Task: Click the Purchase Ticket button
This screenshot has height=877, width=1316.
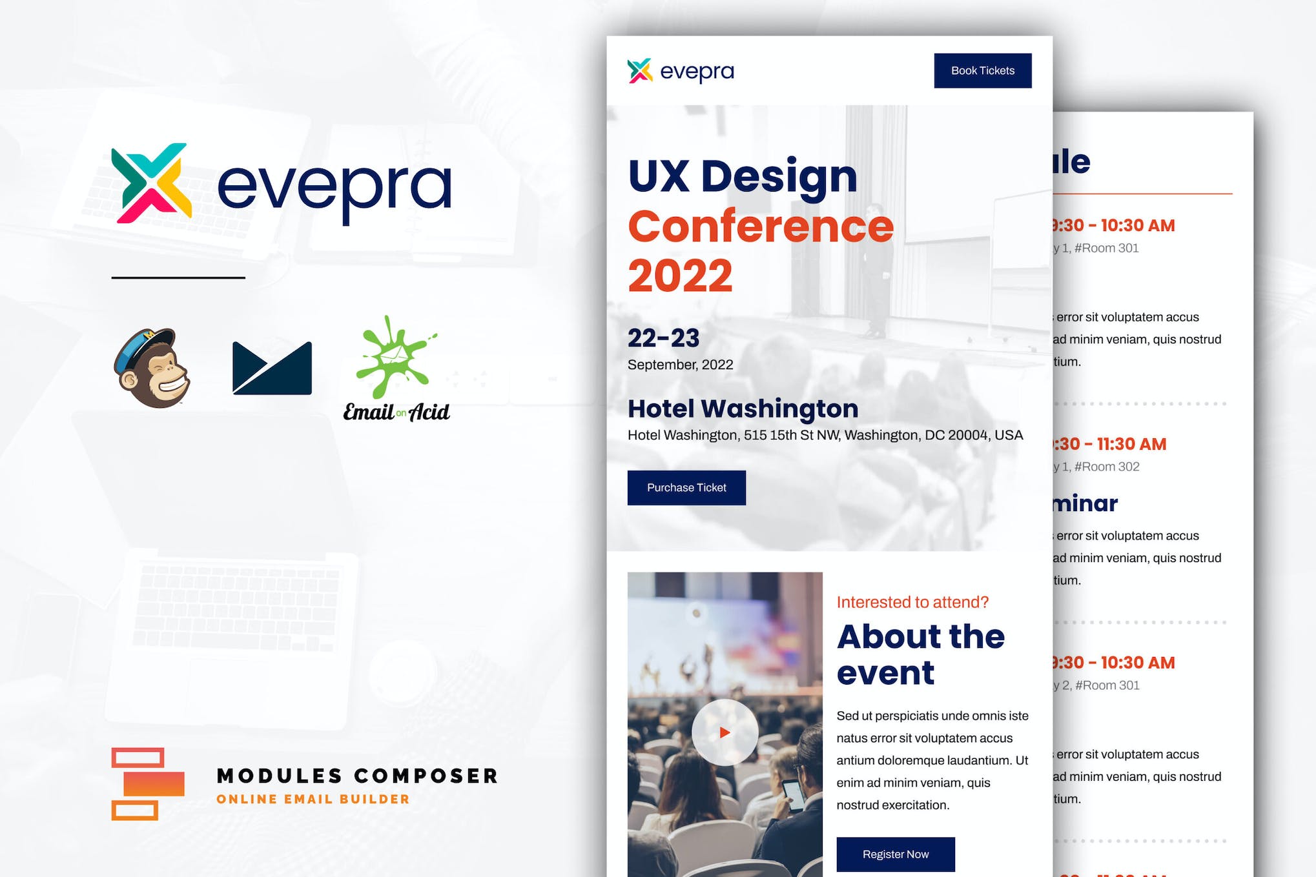Action: pos(685,487)
